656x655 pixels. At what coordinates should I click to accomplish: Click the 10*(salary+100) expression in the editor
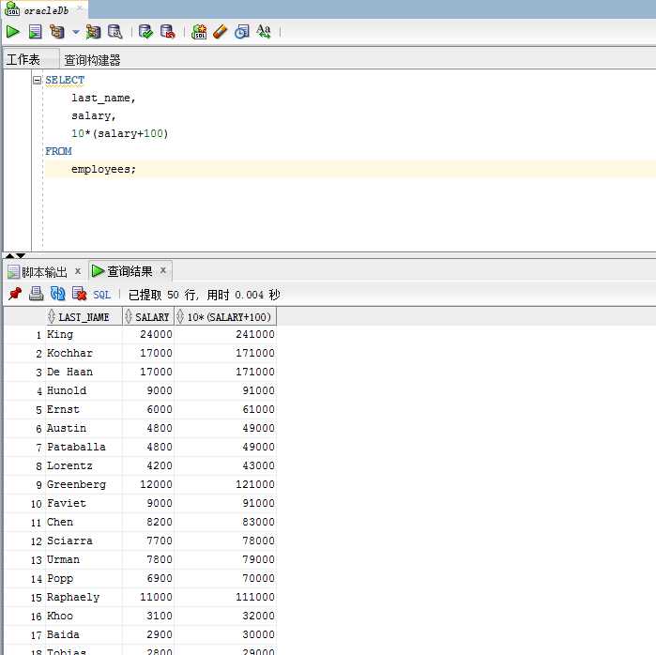coord(119,133)
